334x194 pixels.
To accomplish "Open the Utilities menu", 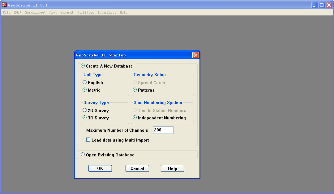I will (x=85, y=13).
